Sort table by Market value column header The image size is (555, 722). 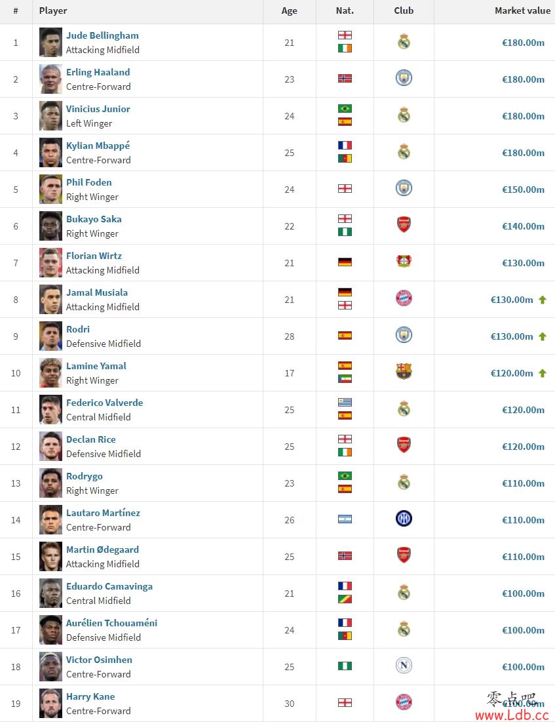(x=522, y=10)
